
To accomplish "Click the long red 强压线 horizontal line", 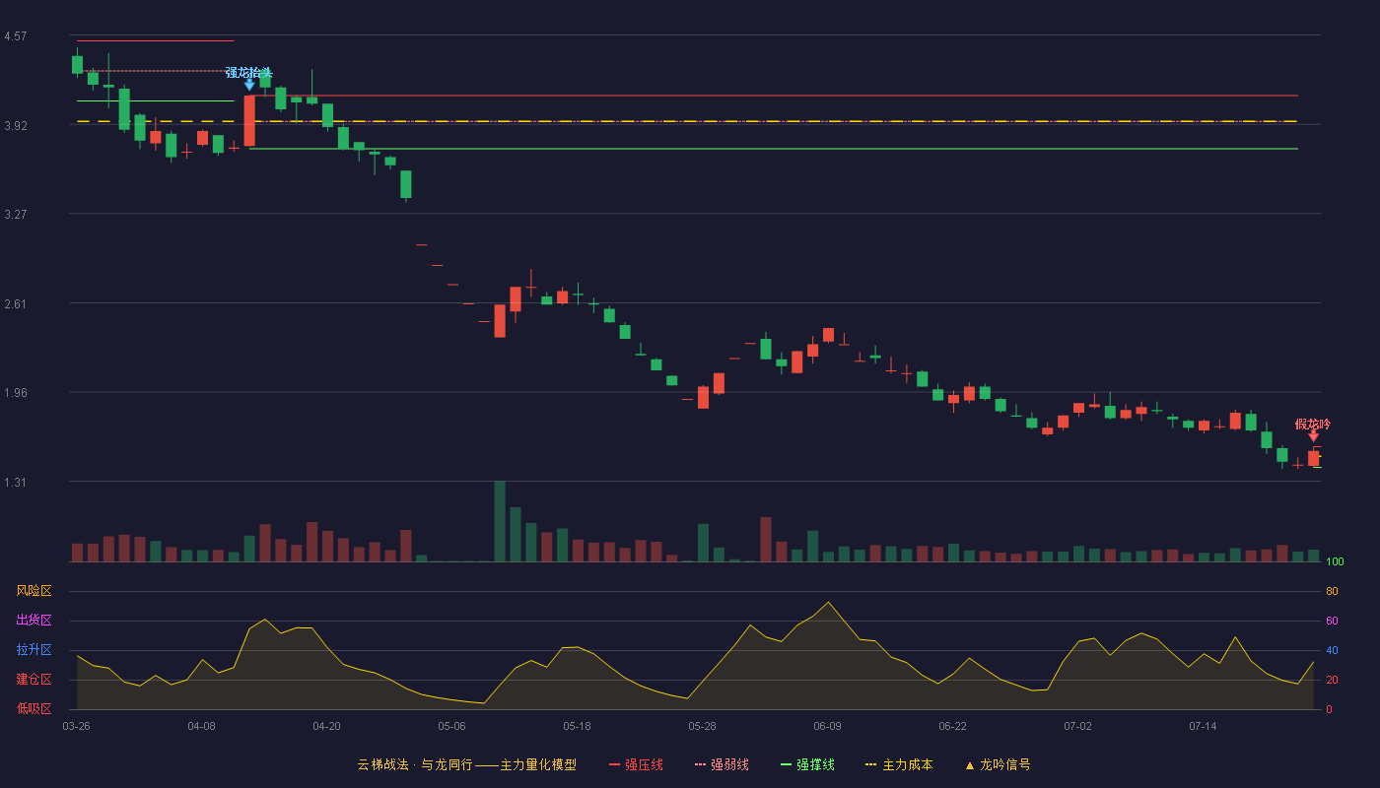I will point(774,96).
